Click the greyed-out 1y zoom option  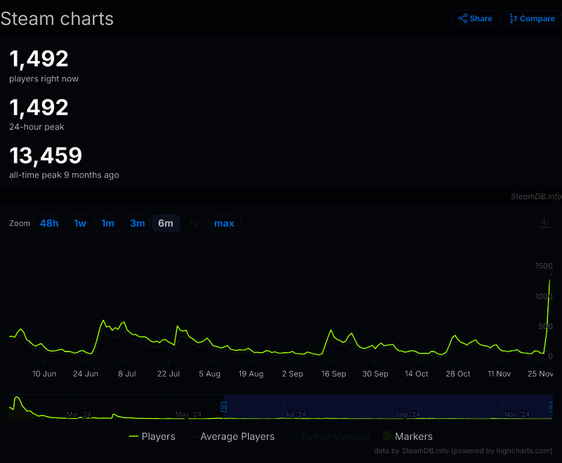pos(194,224)
